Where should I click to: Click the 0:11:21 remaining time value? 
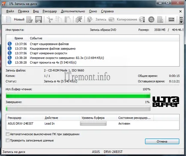click(174, 81)
